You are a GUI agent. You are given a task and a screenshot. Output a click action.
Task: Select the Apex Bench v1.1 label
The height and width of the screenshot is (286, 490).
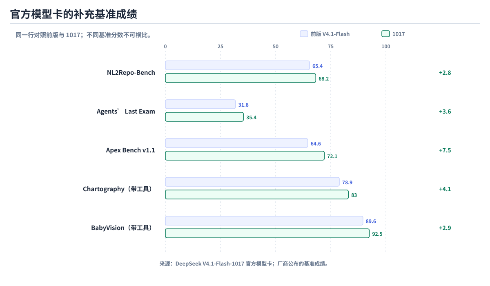click(x=131, y=150)
